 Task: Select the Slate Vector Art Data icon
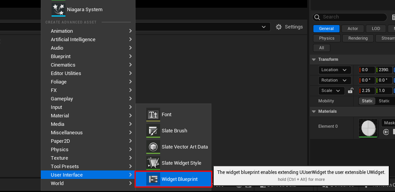153,147
